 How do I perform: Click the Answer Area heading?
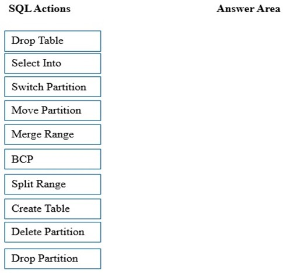(249, 9)
